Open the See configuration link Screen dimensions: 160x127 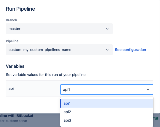coord(130,50)
